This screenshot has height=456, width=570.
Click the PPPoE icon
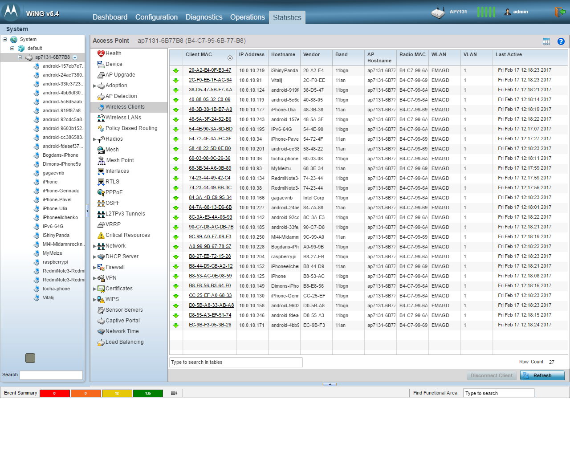pyautogui.click(x=101, y=192)
